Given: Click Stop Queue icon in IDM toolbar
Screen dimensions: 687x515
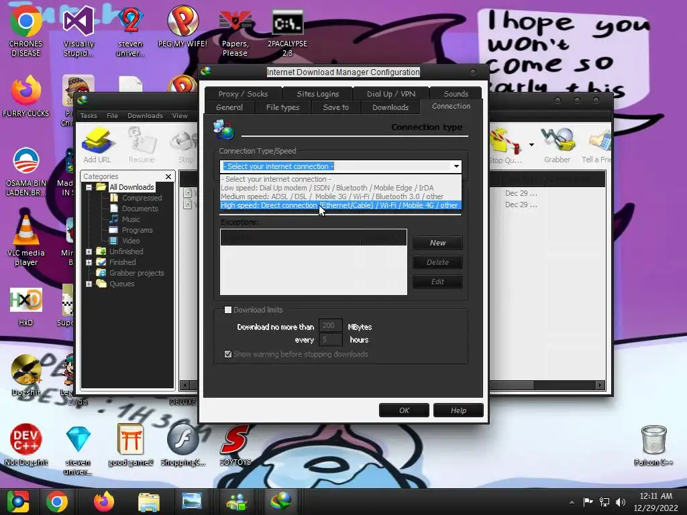Looking at the screenshot, I should 505,146.
